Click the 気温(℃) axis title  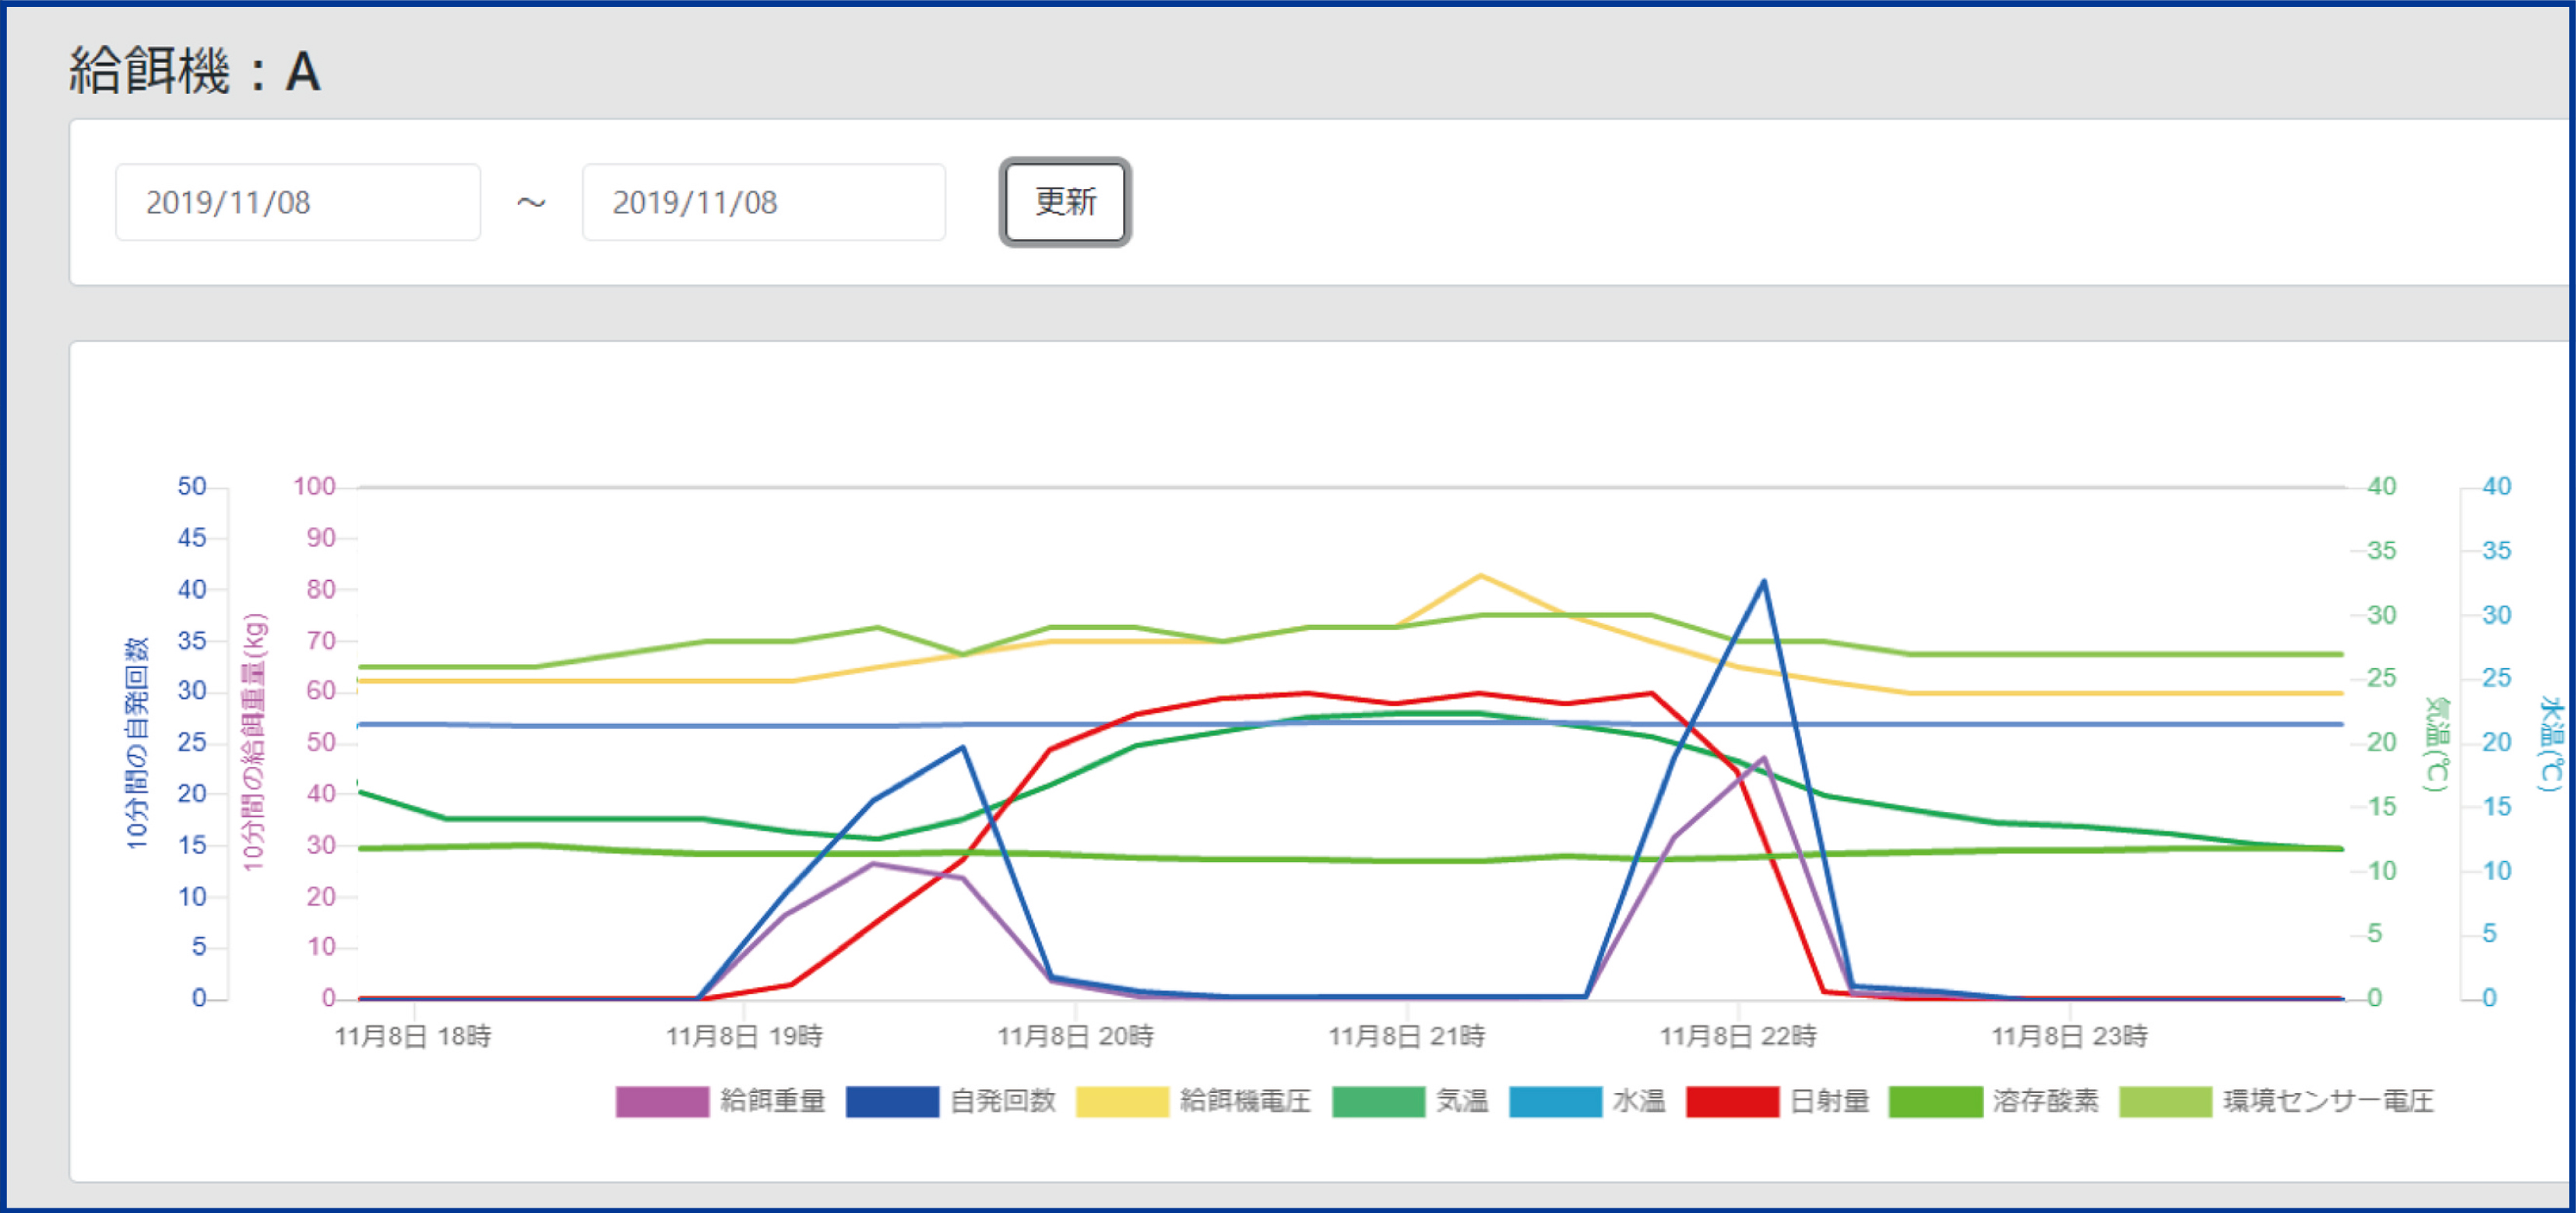click(2437, 744)
